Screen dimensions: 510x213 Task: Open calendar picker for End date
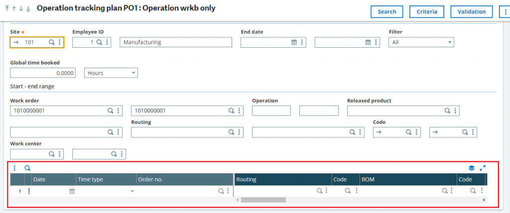294,43
